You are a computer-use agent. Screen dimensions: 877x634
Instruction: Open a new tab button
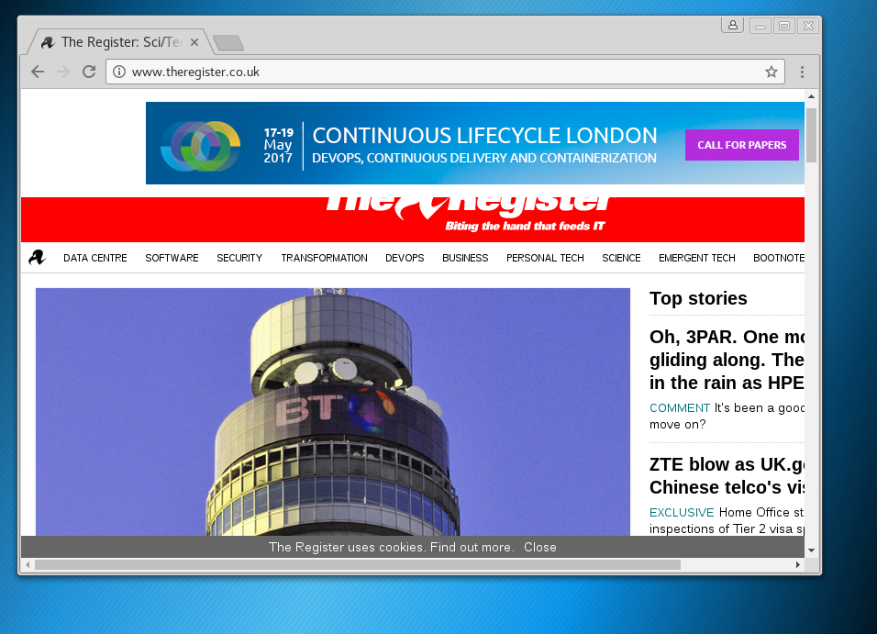point(228,42)
